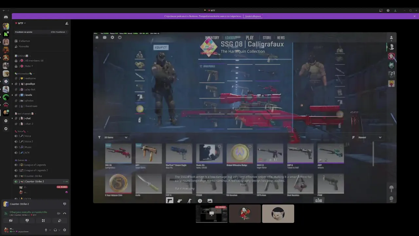419x236 pixels.
Task: Click the invite people icon beside WTF
Action: click(x=67, y=23)
